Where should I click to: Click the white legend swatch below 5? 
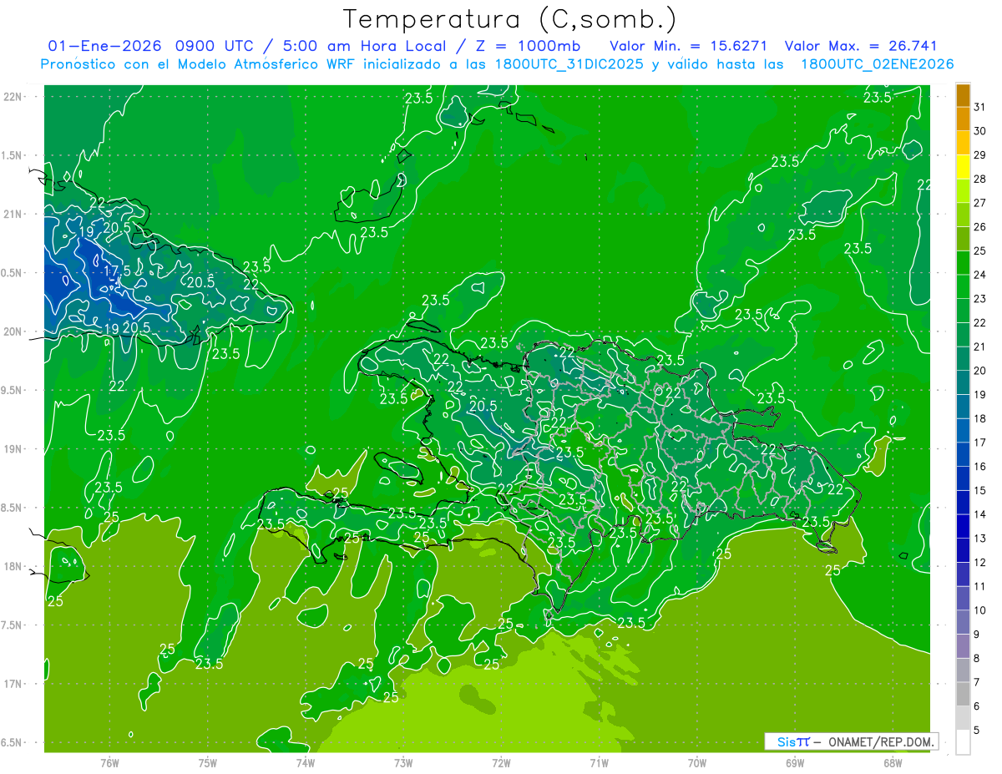963,742
